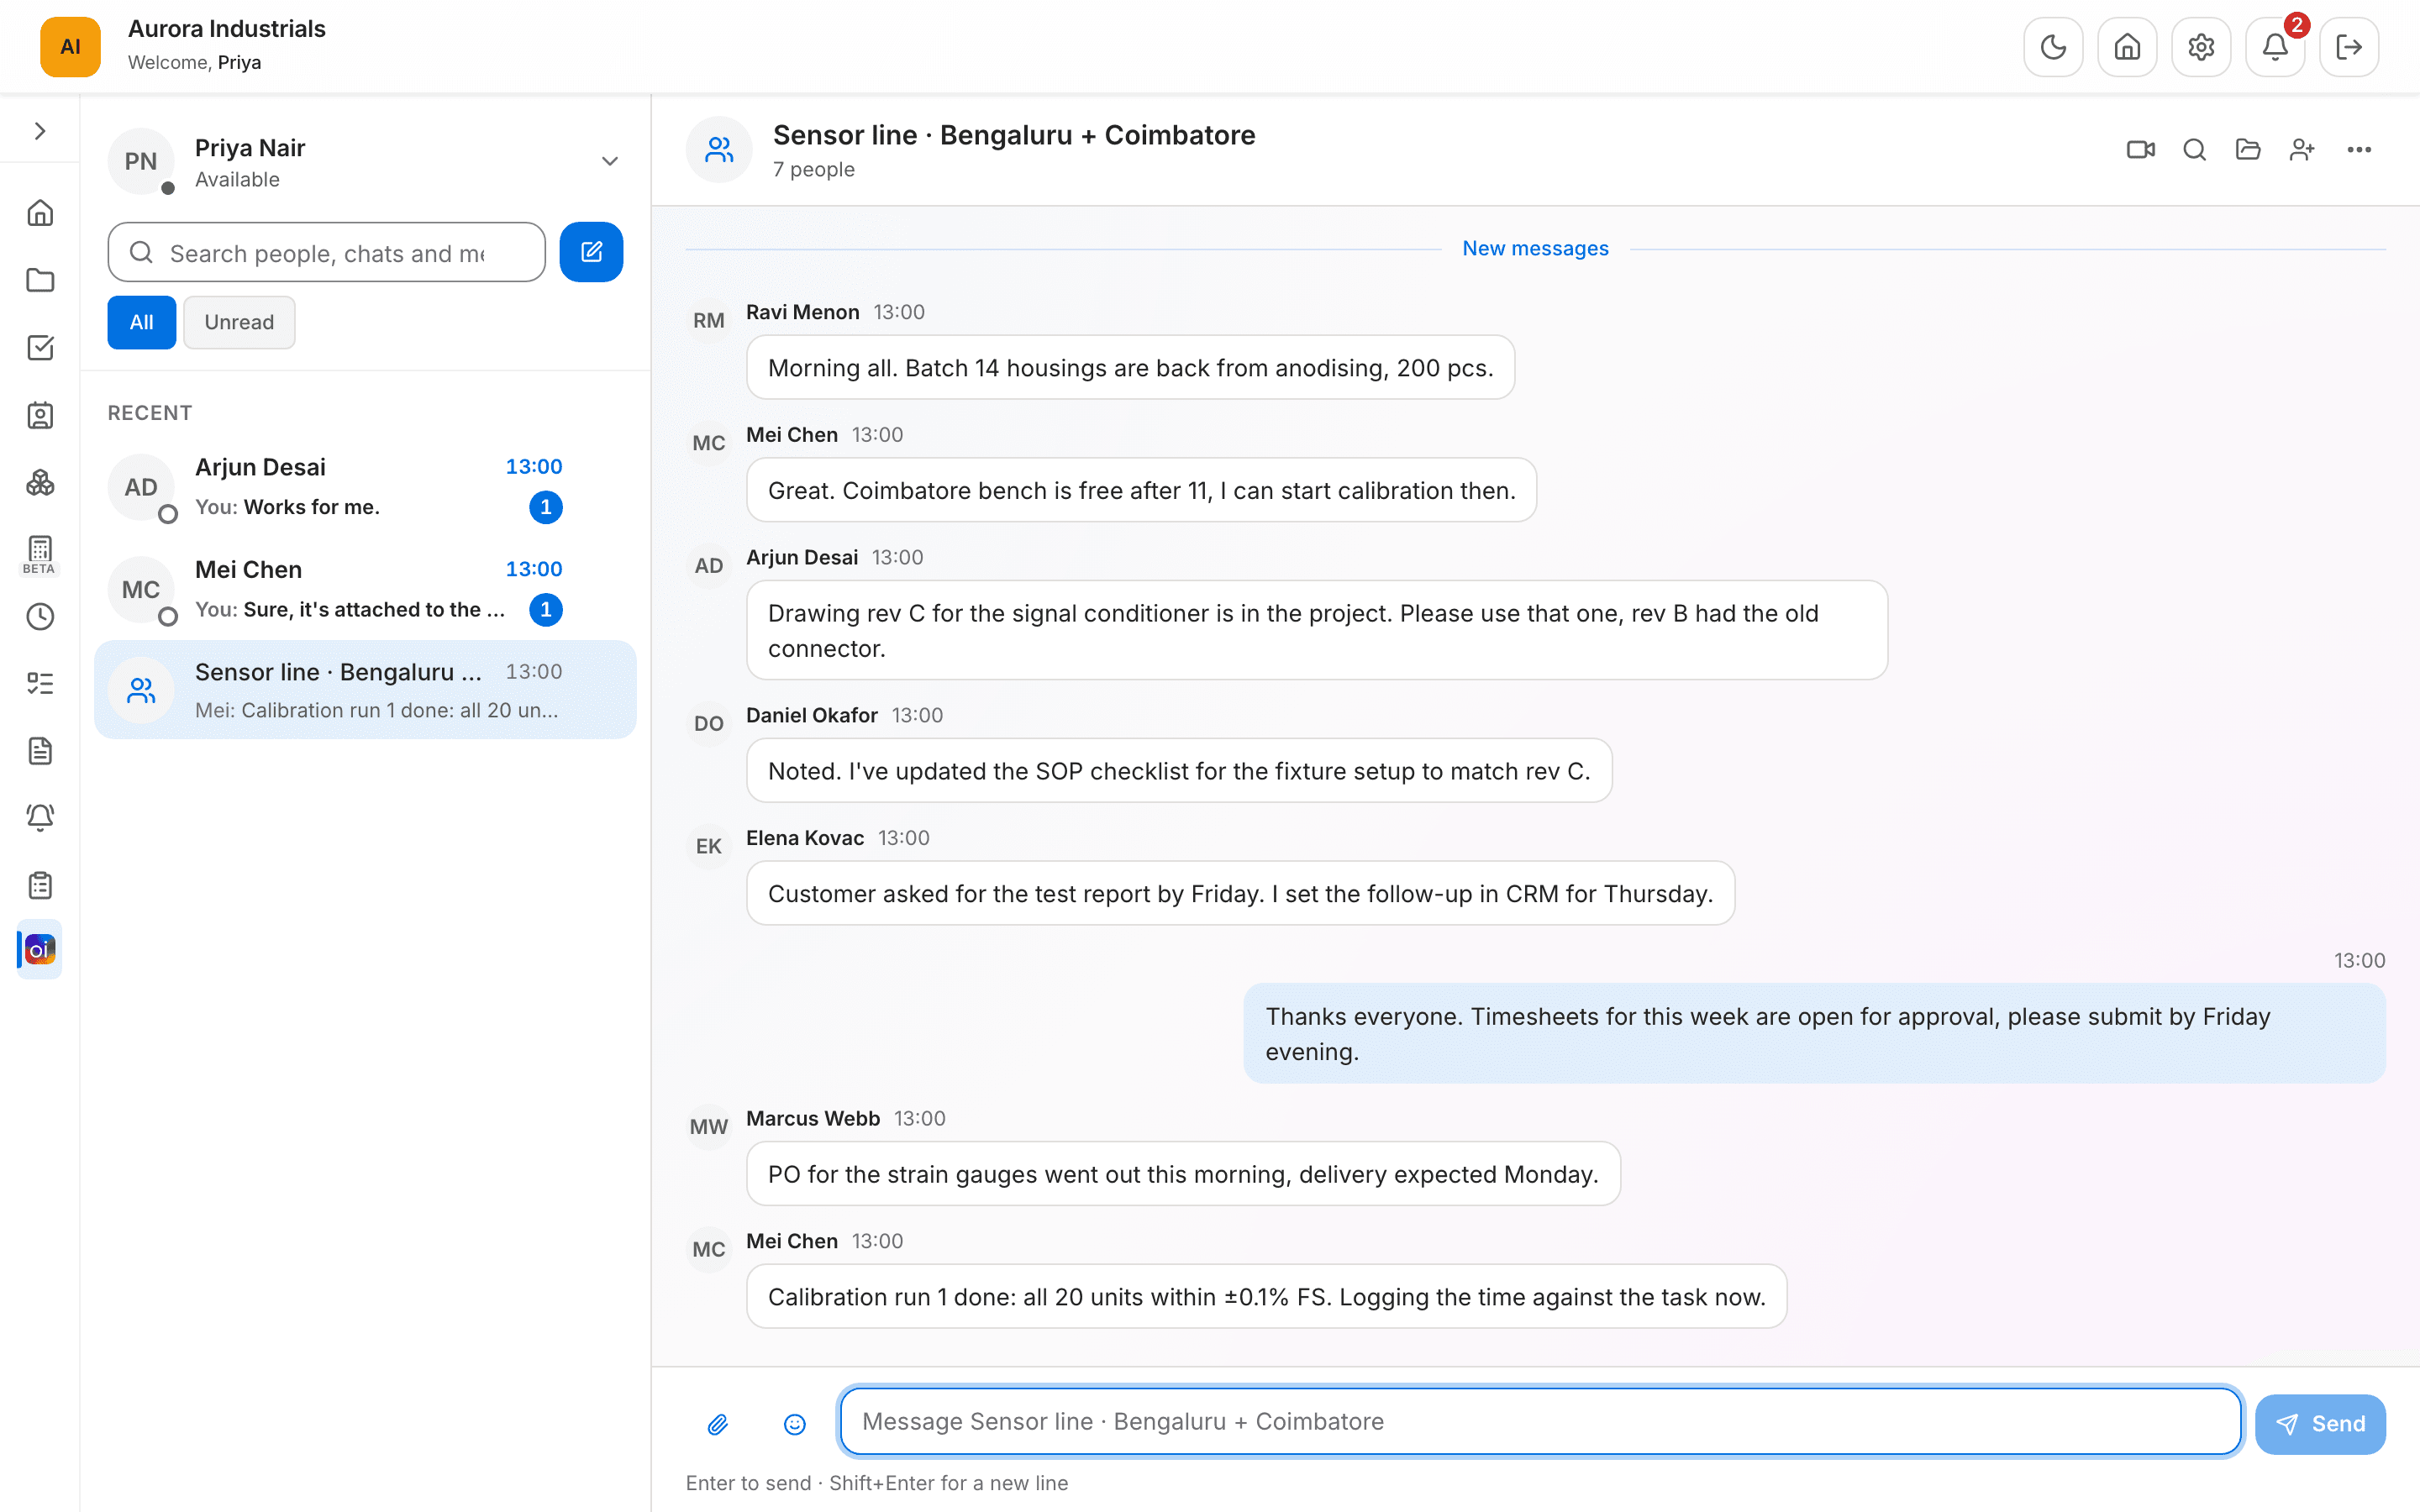2420x1512 pixels.
Task: Open sidebar home icon
Action: [40, 213]
